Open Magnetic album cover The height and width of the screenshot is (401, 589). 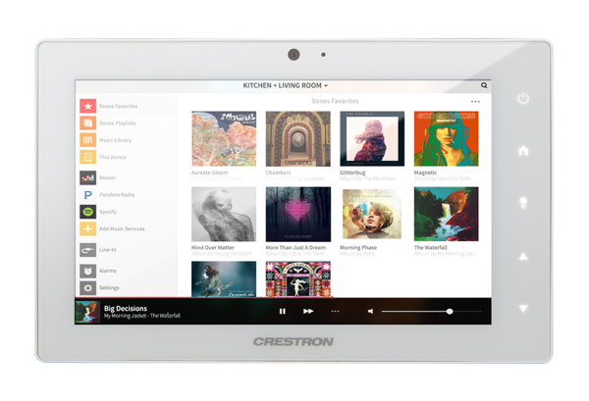point(447,139)
